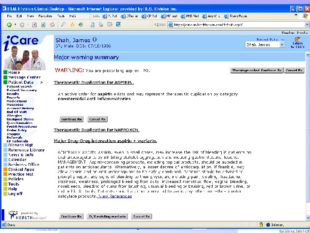This screenshot has height=233, width=310.
Task: Open Patient Summary in the sidebar
Action: tap(22, 90)
